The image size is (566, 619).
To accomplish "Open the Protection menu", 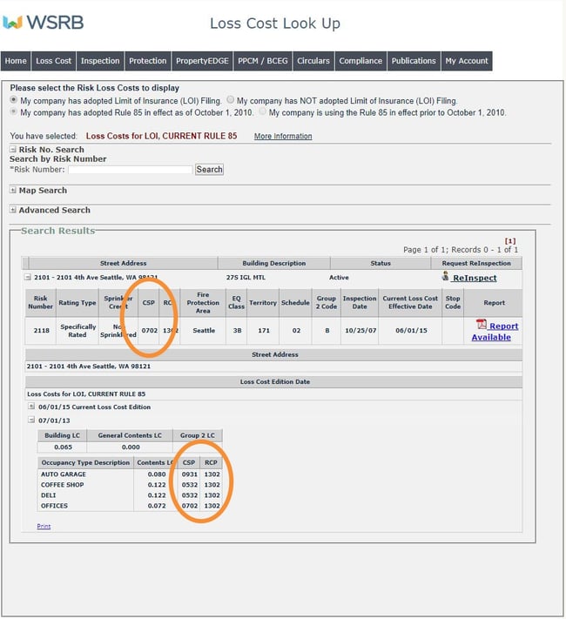I will coord(148,61).
